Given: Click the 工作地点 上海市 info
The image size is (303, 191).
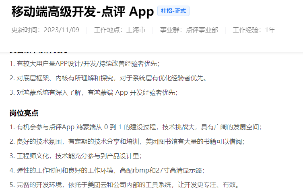Looking at the screenshot, I should pyautogui.click(x=120, y=30).
